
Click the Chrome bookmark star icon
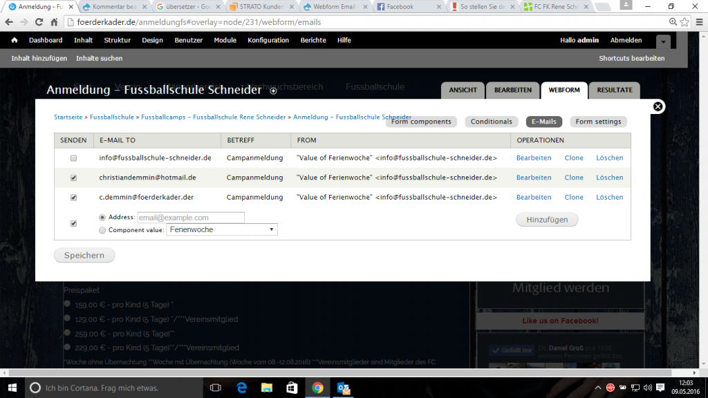pyautogui.click(x=684, y=22)
